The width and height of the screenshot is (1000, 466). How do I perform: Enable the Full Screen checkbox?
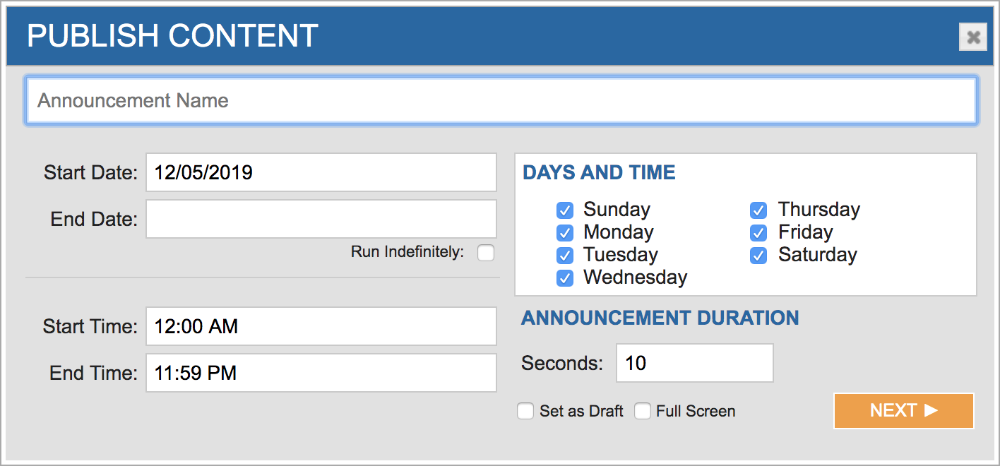click(x=642, y=412)
